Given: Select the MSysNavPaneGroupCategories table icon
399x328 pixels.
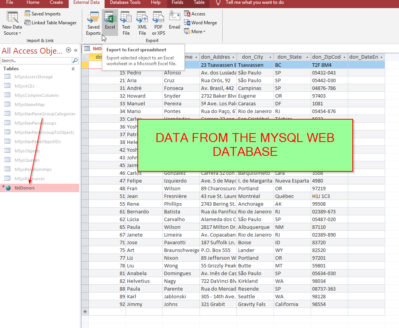Looking at the screenshot, I should pyautogui.click(x=7, y=114).
